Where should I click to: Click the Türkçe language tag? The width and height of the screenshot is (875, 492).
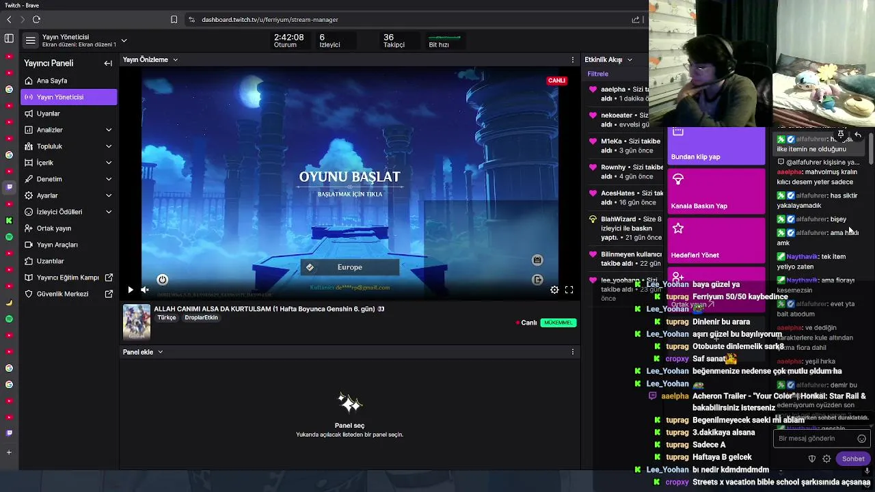[167, 318]
